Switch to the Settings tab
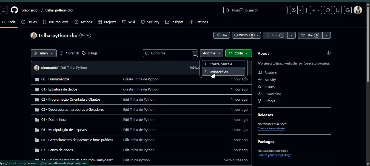The width and height of the screenshot is (370, 166). click(x=199, y=22)
